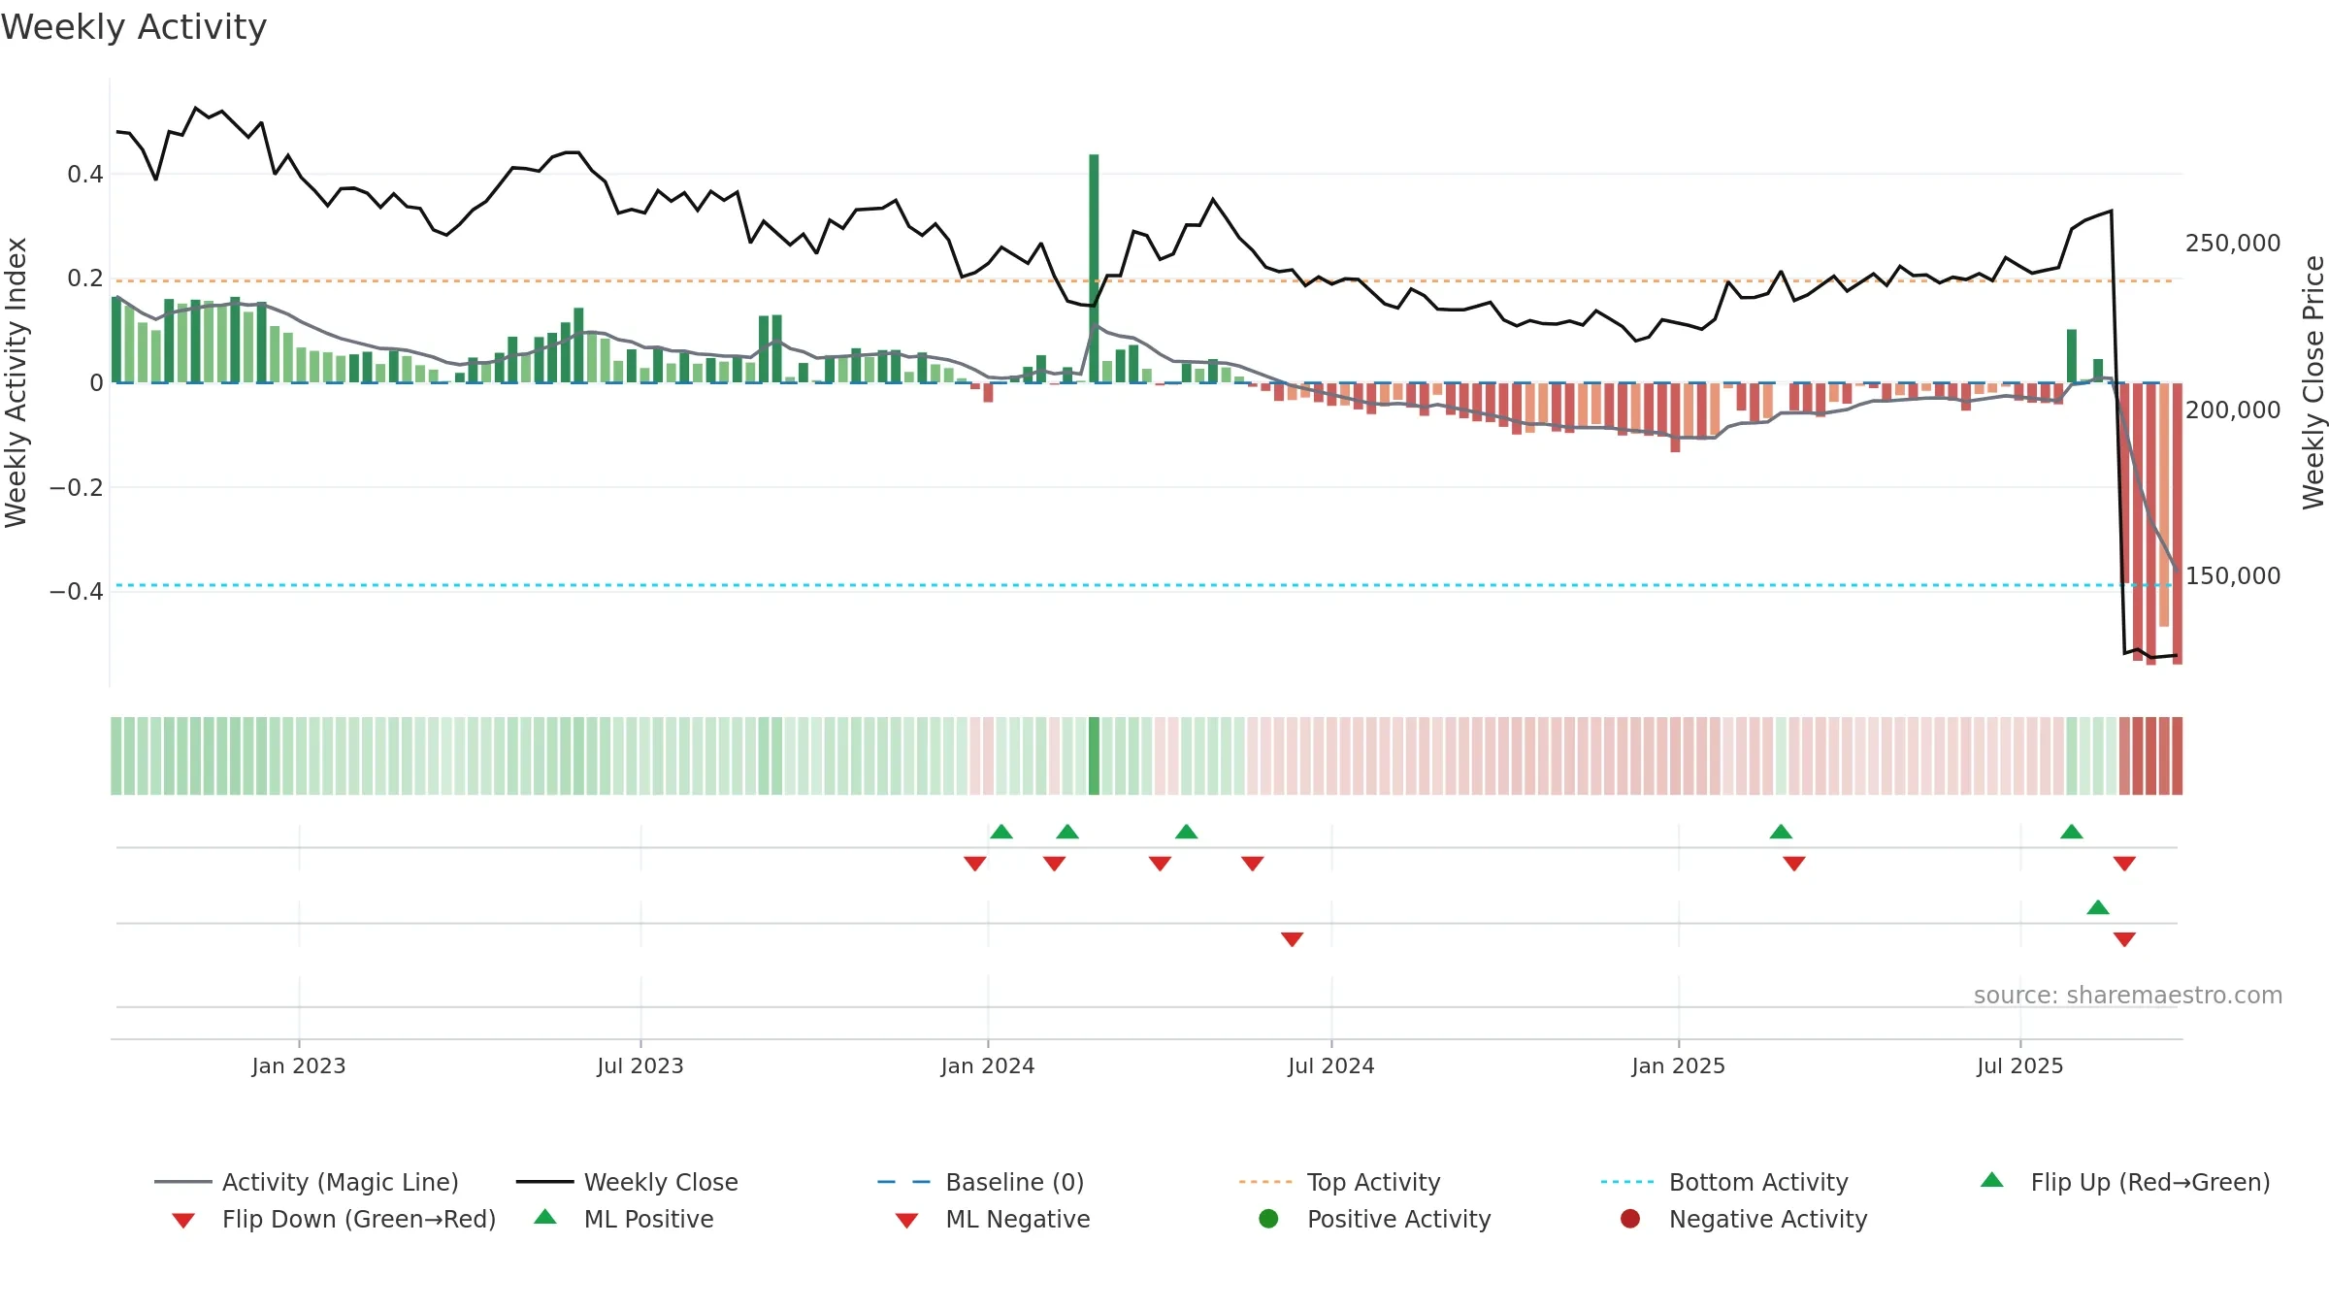Click the 250,000 price axis label

(x=2233, y=244)
